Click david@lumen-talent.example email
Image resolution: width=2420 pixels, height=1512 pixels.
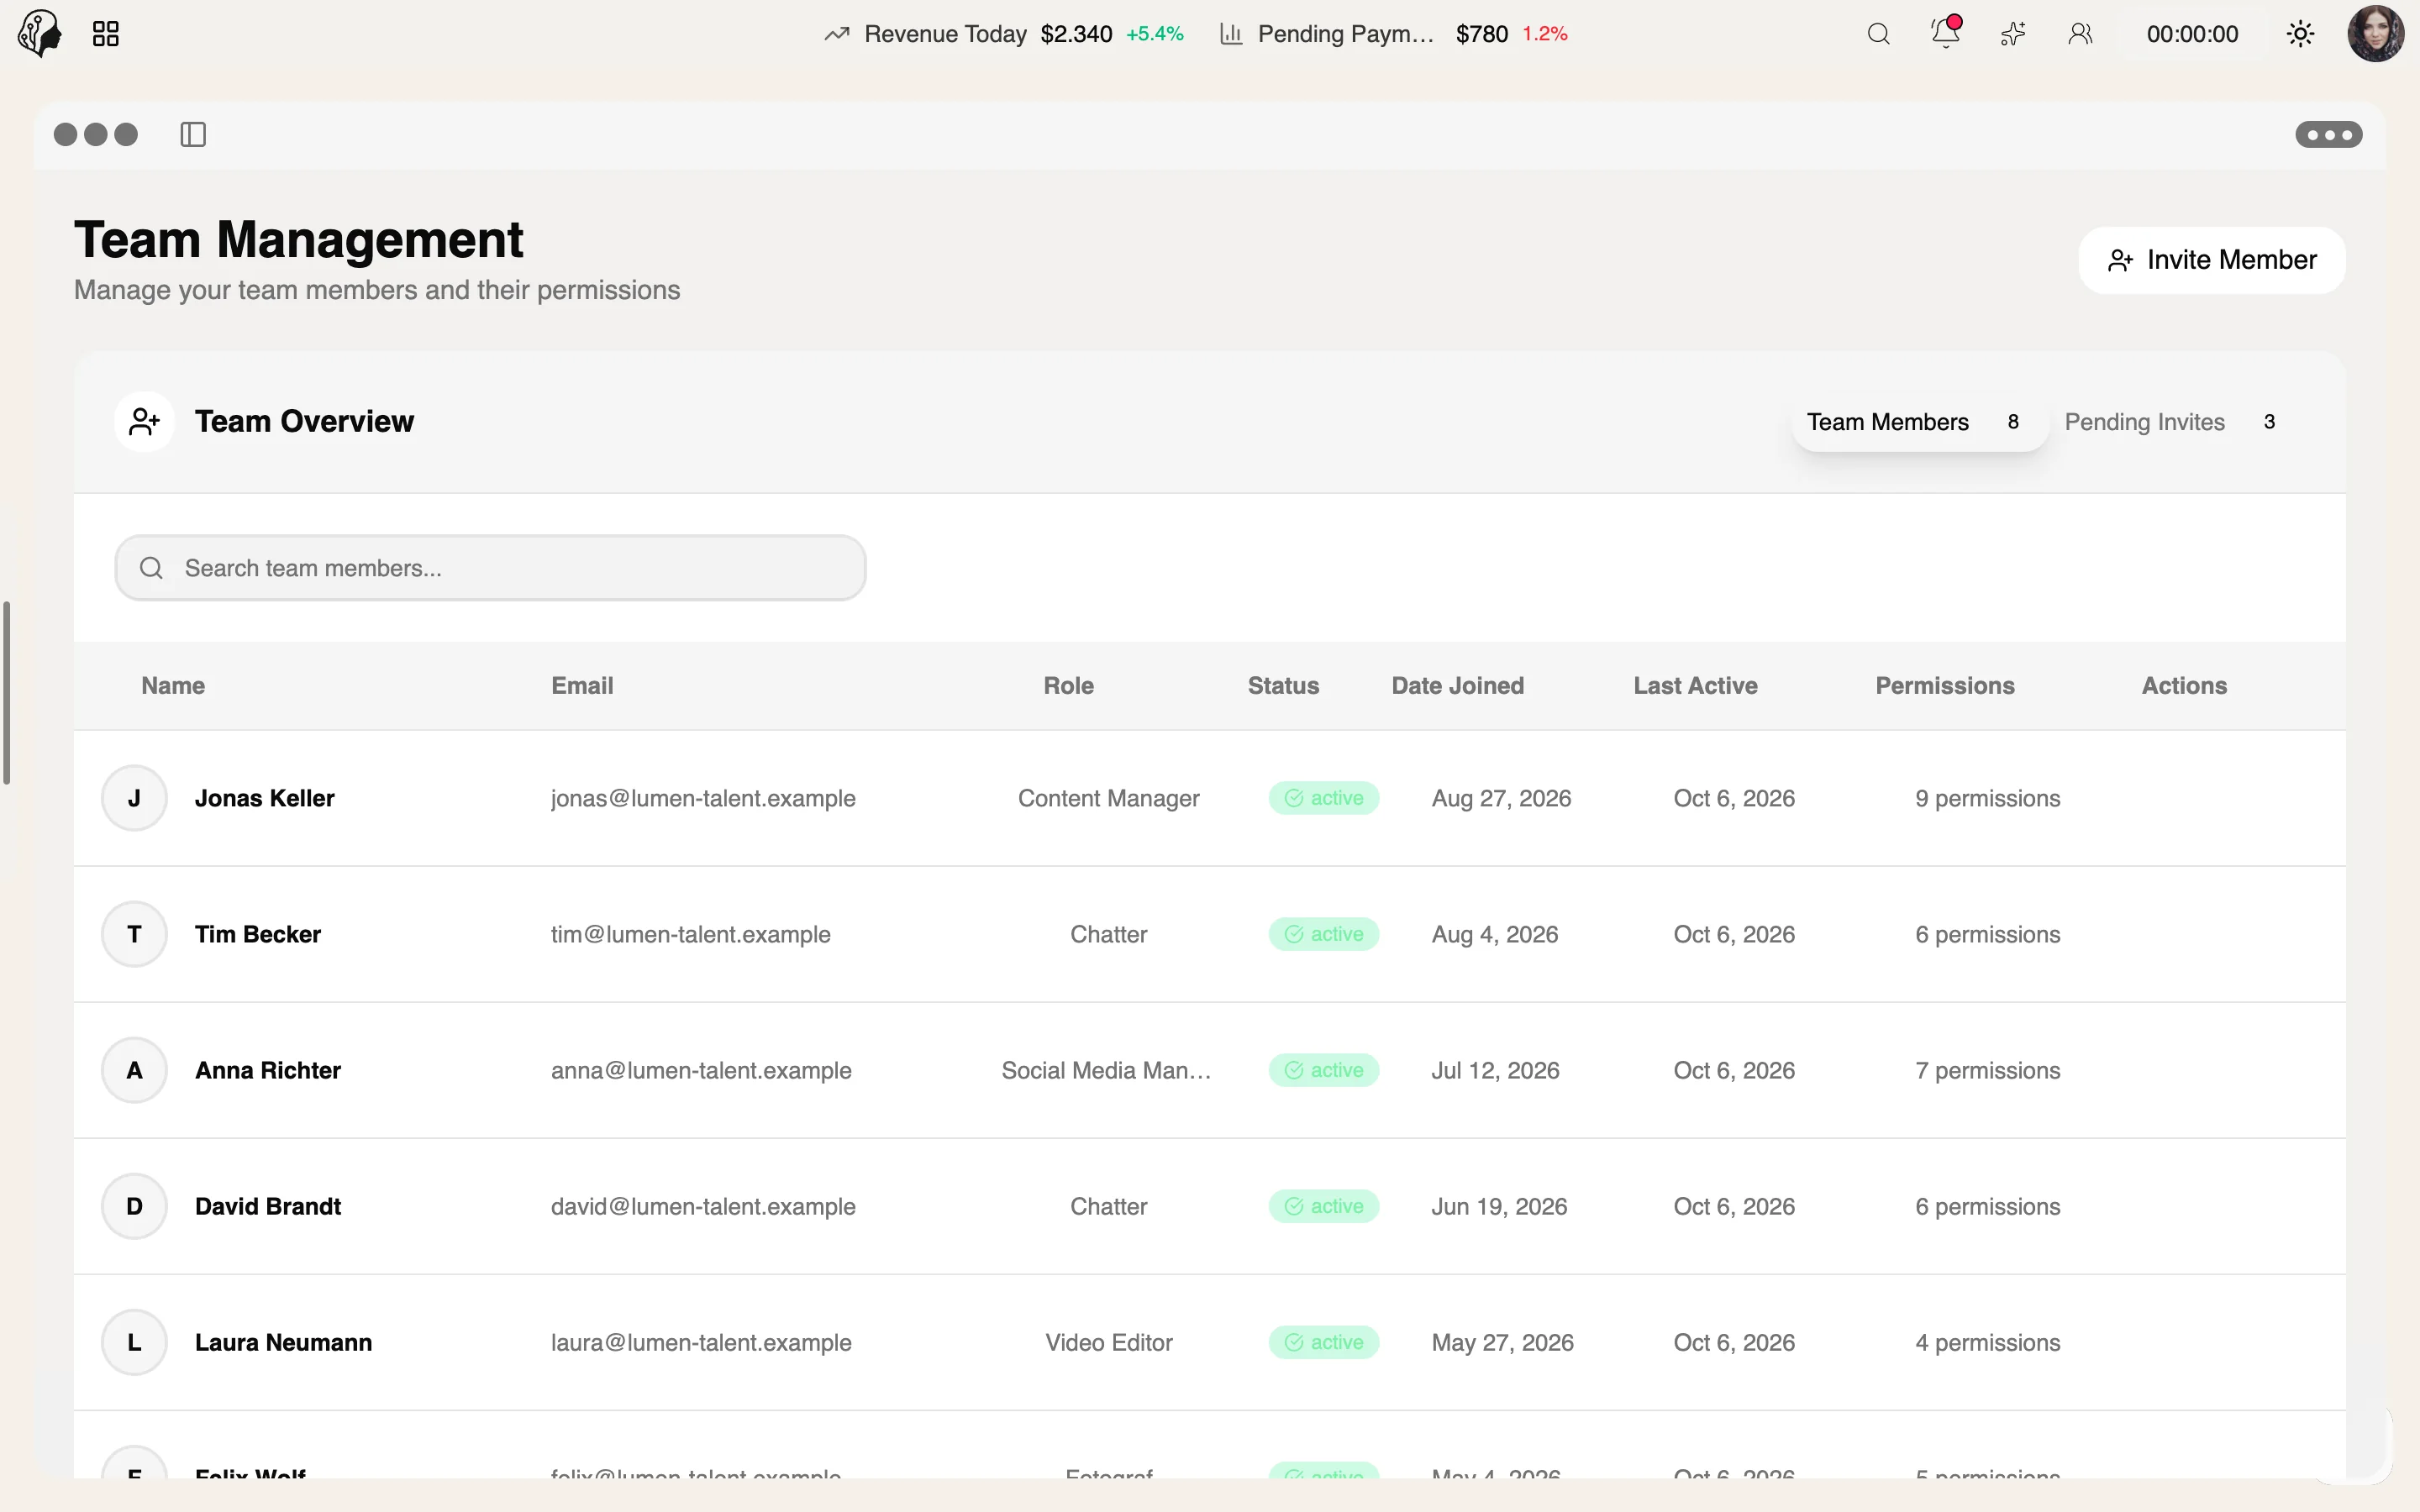703,1206
